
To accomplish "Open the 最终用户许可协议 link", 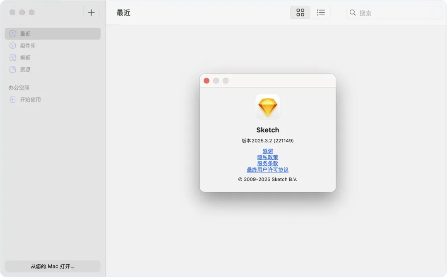I will click(268, 170).
